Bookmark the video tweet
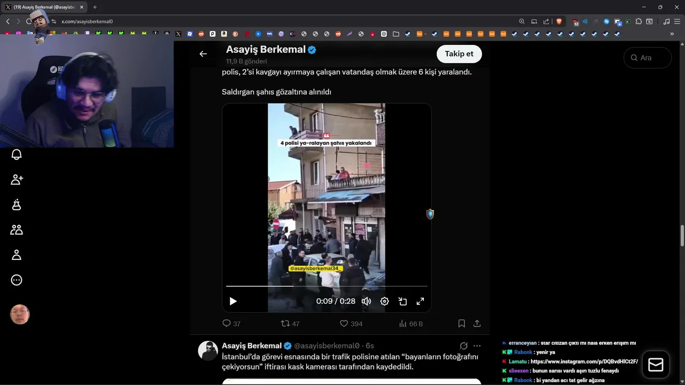The height and width of the screenshot is (385, 685). [461, 324]
